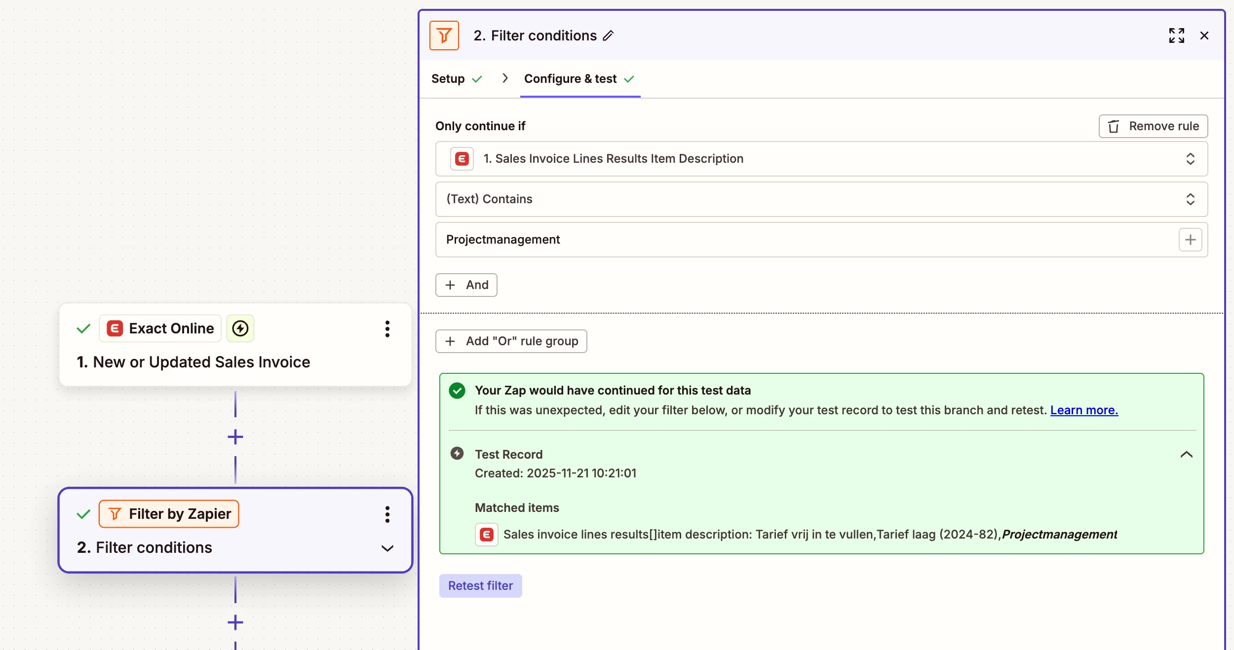Image resolution: width=1234 pixels, height=650 pixels.
Task: Close the Filter conditions panel
Action: [x=1204, y=36]
